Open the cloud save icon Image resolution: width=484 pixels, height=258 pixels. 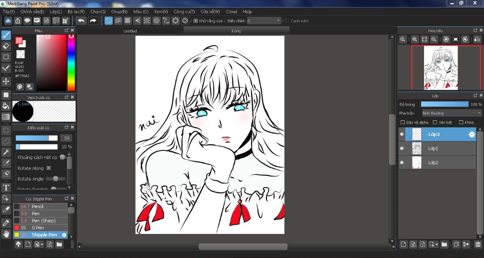[9, 21]
